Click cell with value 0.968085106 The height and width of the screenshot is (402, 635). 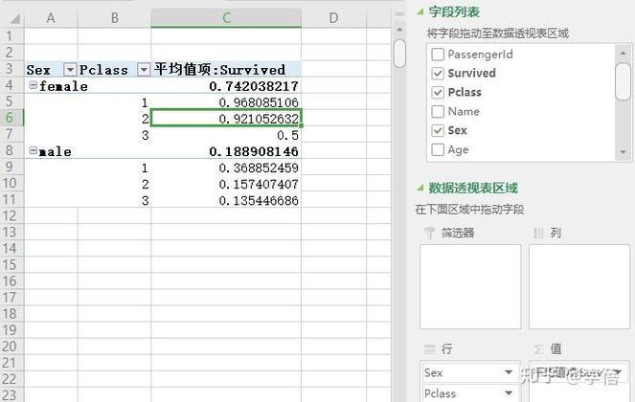tap(226, 102)
